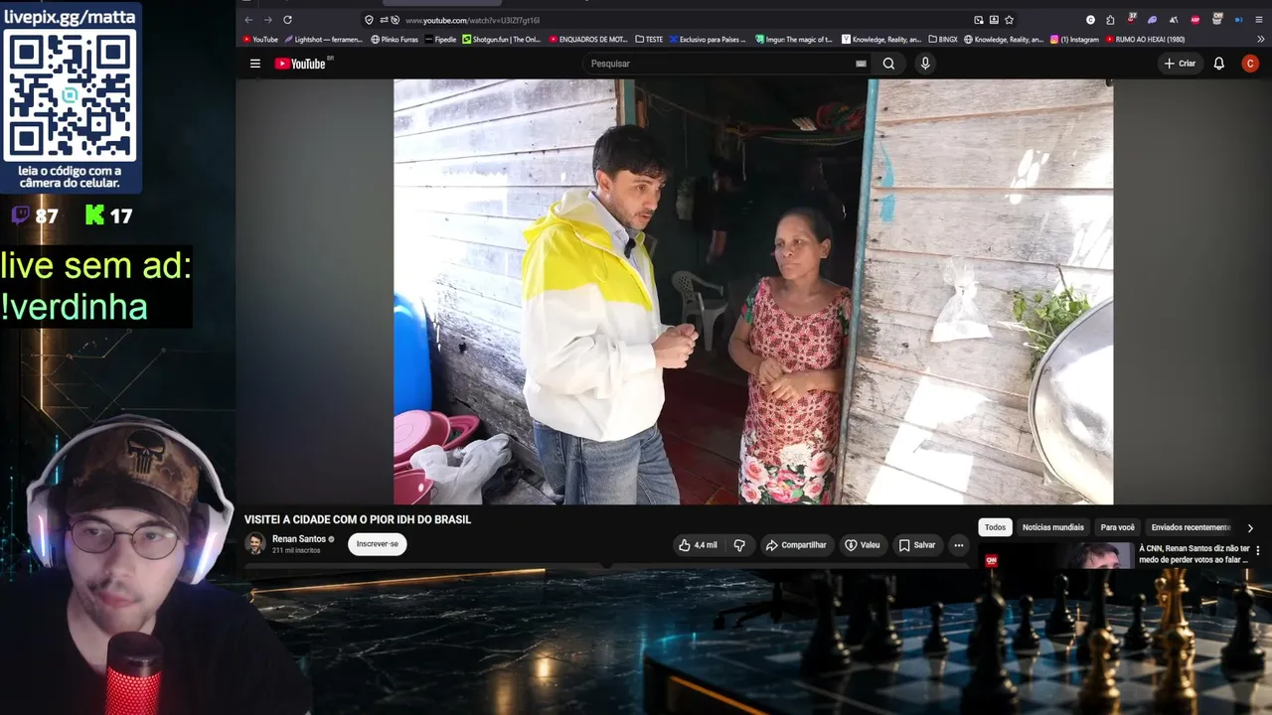View site tracking protection shield

click(370, 20)
